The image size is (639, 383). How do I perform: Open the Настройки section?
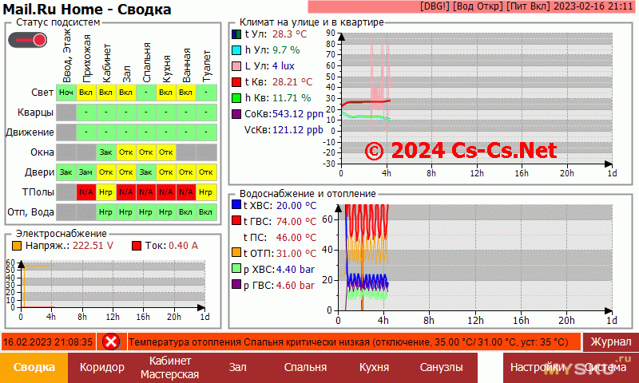pos(533,367)
